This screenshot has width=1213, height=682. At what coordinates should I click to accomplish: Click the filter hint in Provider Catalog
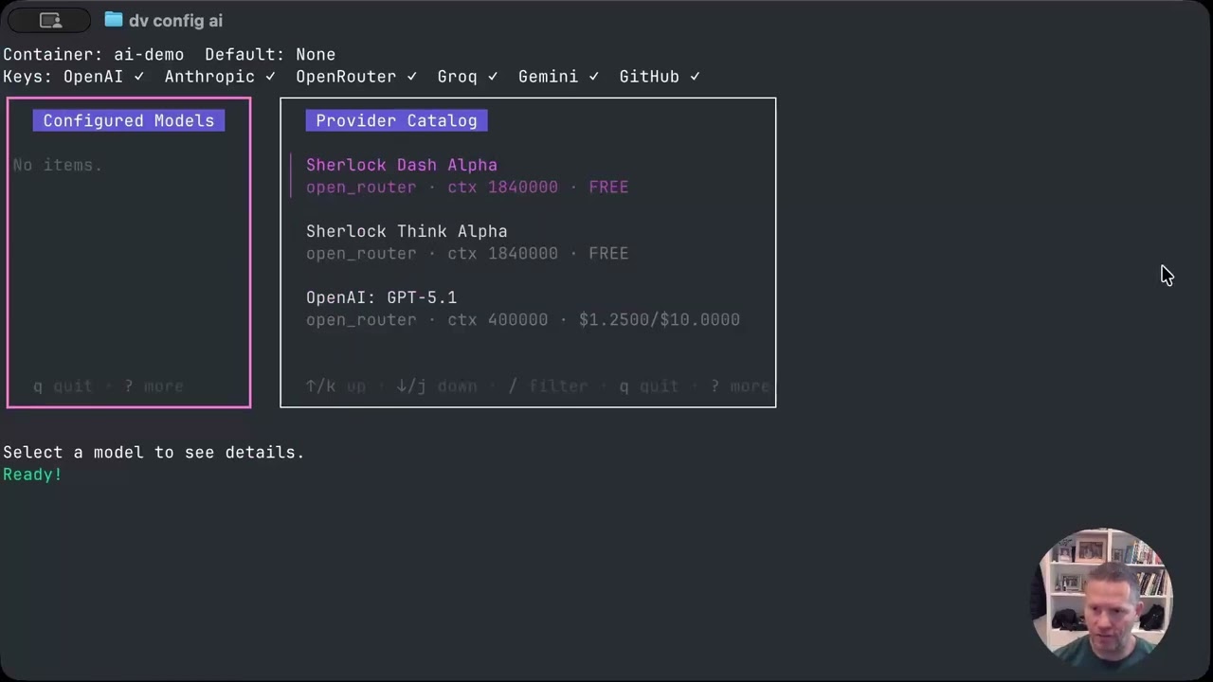(x=549, y=386)
